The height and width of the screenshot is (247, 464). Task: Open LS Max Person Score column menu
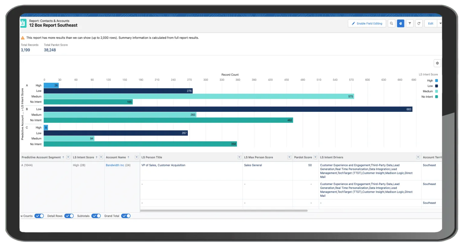pyautogui.click(x=289, y=157)
